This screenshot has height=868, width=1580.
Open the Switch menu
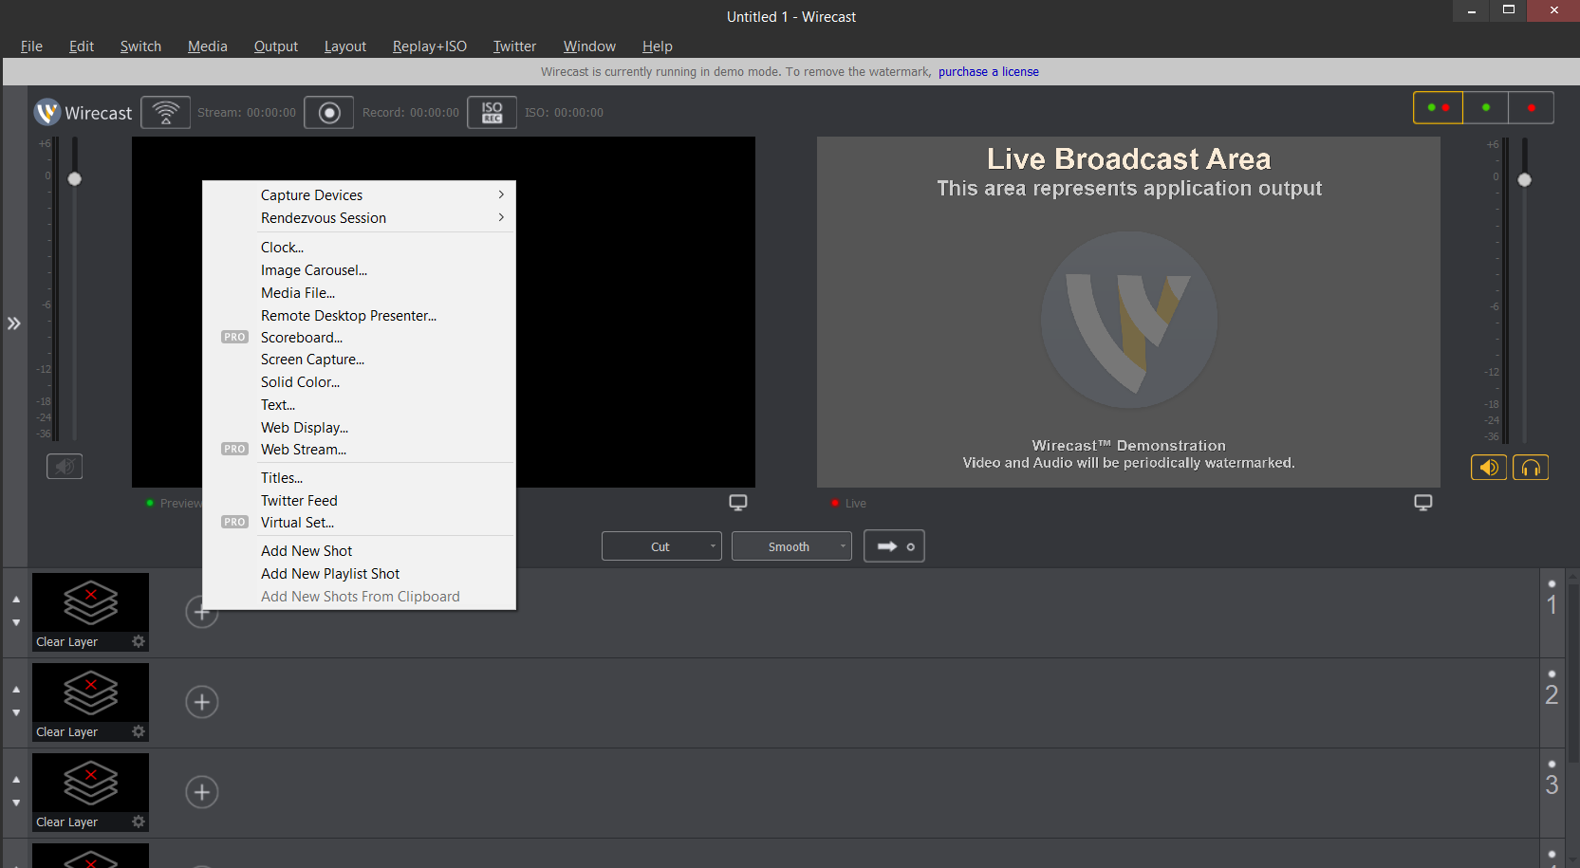click(140, 46)
